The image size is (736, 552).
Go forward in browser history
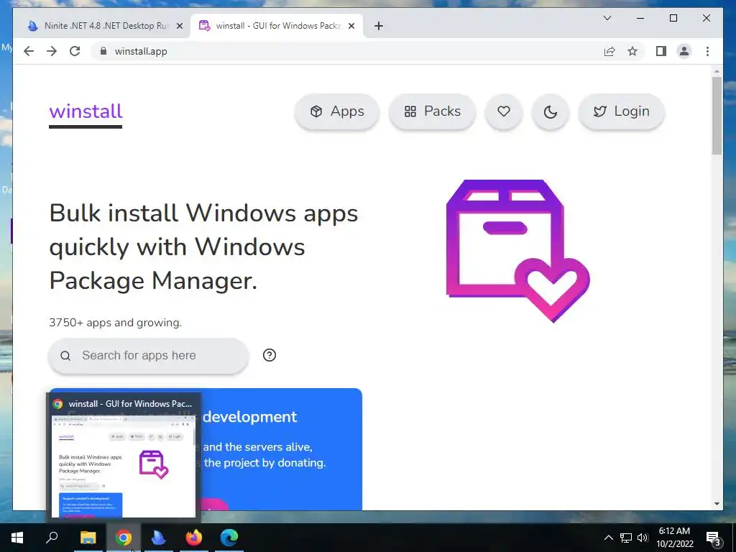point(52,51)
